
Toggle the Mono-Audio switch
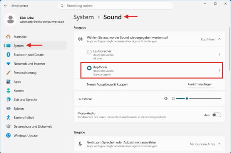tap(216, 115)
